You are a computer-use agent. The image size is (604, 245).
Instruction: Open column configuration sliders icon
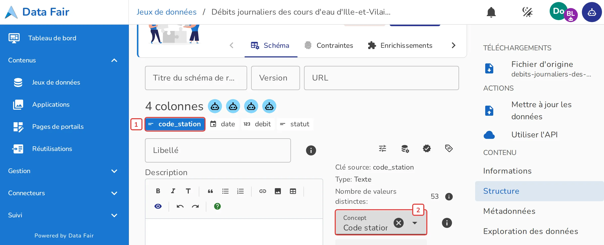click(x=383, y=149)
